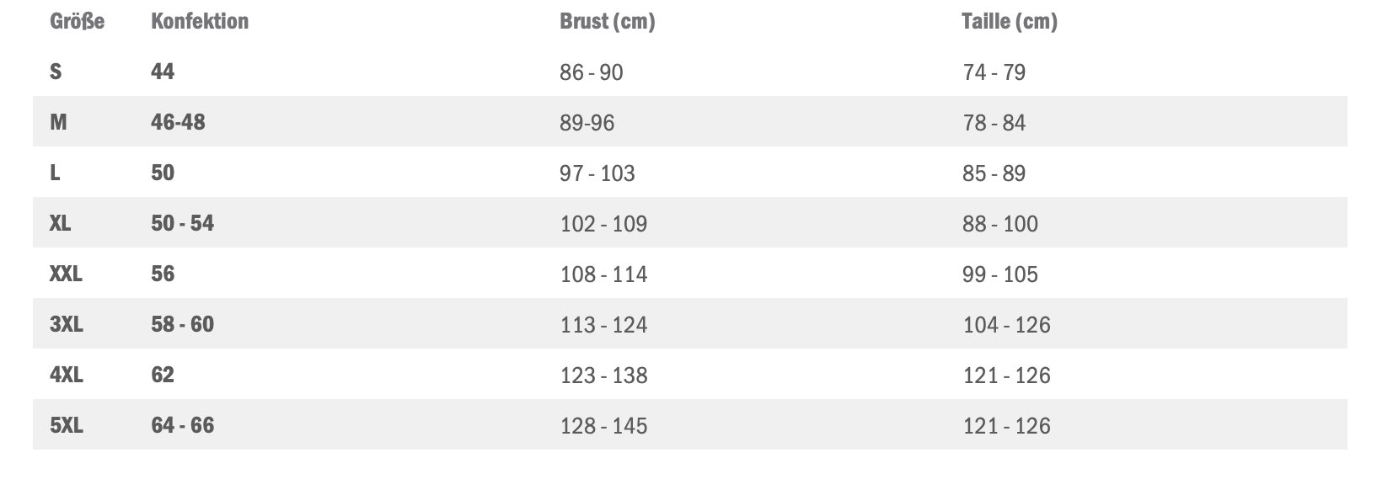The image size is (1377, 490).
Task: Click the Konfektion column header
Action: coord(200,22)
